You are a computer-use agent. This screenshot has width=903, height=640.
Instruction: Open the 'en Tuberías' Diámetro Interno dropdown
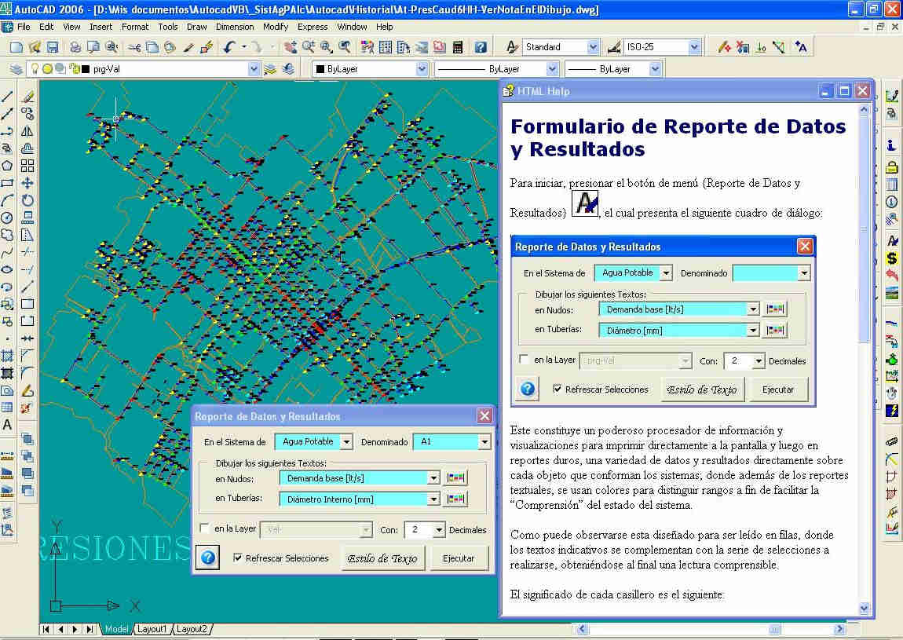click(x=433, y=499)
